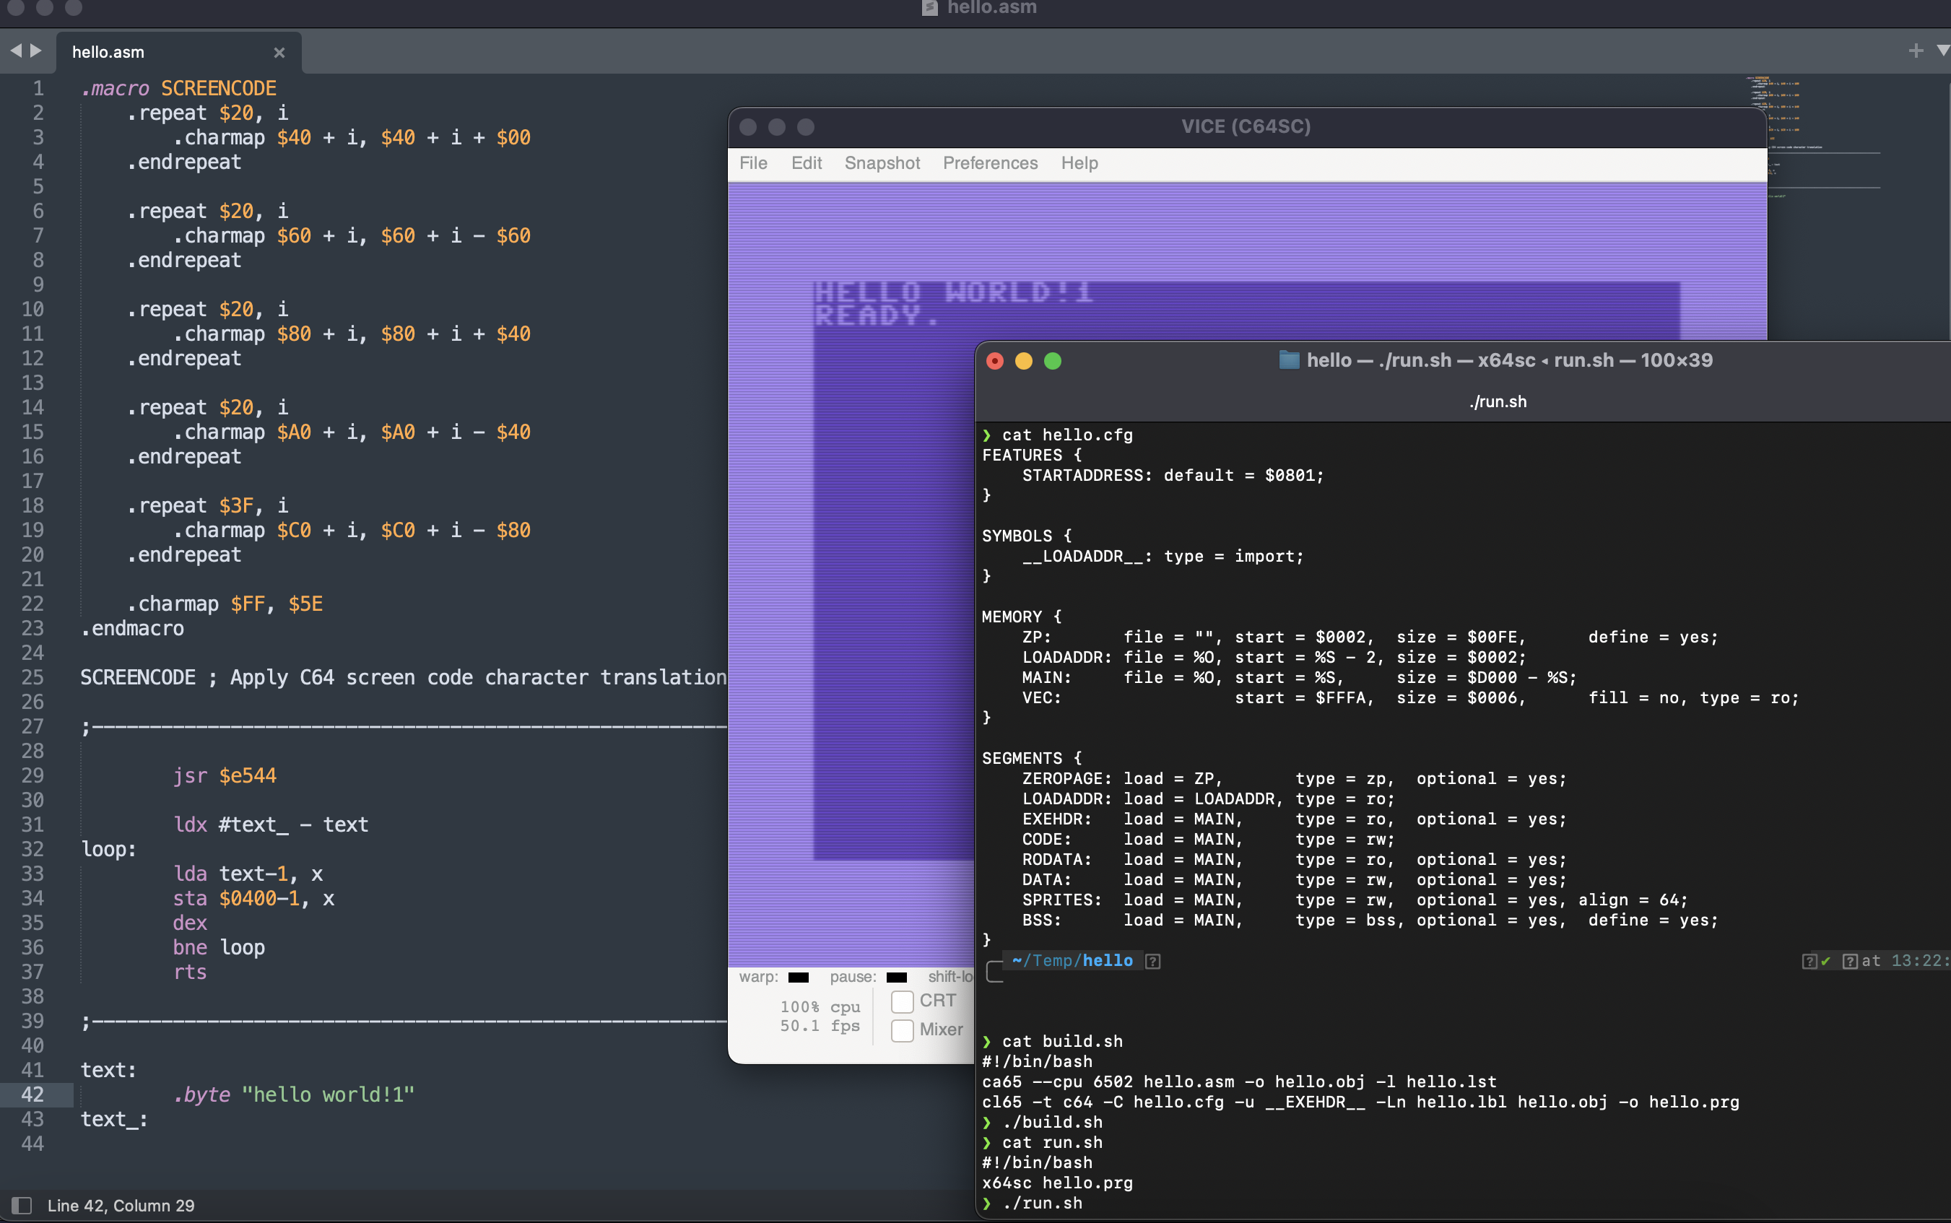Toggle the warp indicator in VICE

click(798, 977)
